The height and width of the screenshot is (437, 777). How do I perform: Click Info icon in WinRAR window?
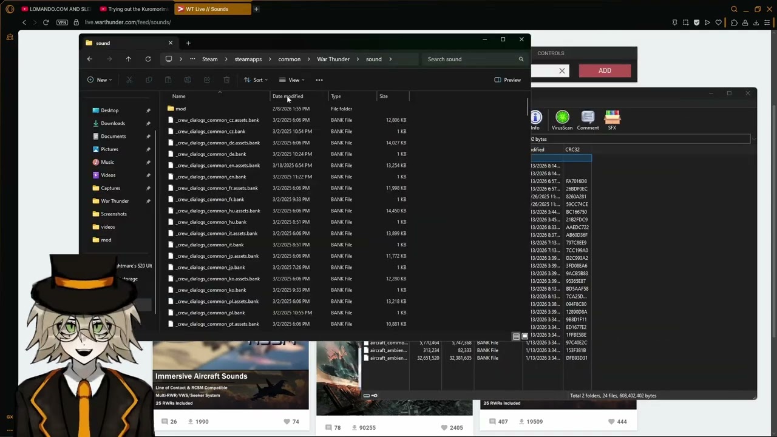pyautogui.click(x=535, y=121)
